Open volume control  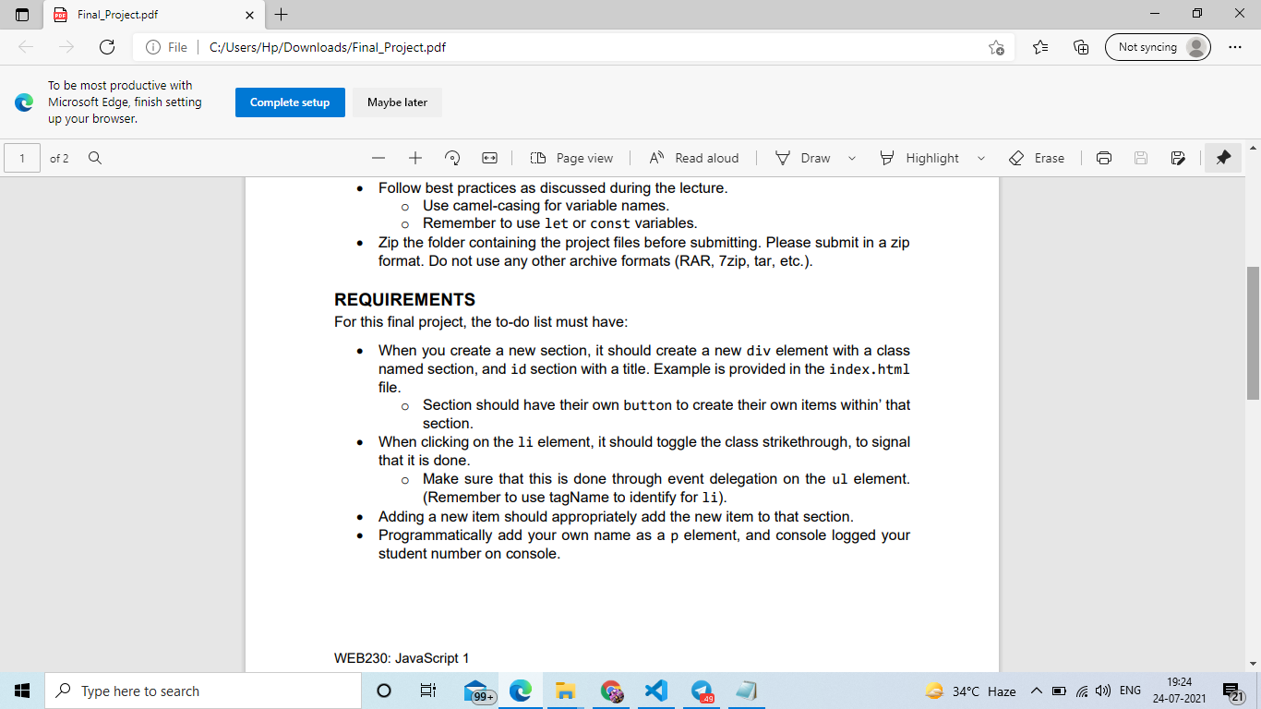pyautogui.click(x=1102, y=691)
